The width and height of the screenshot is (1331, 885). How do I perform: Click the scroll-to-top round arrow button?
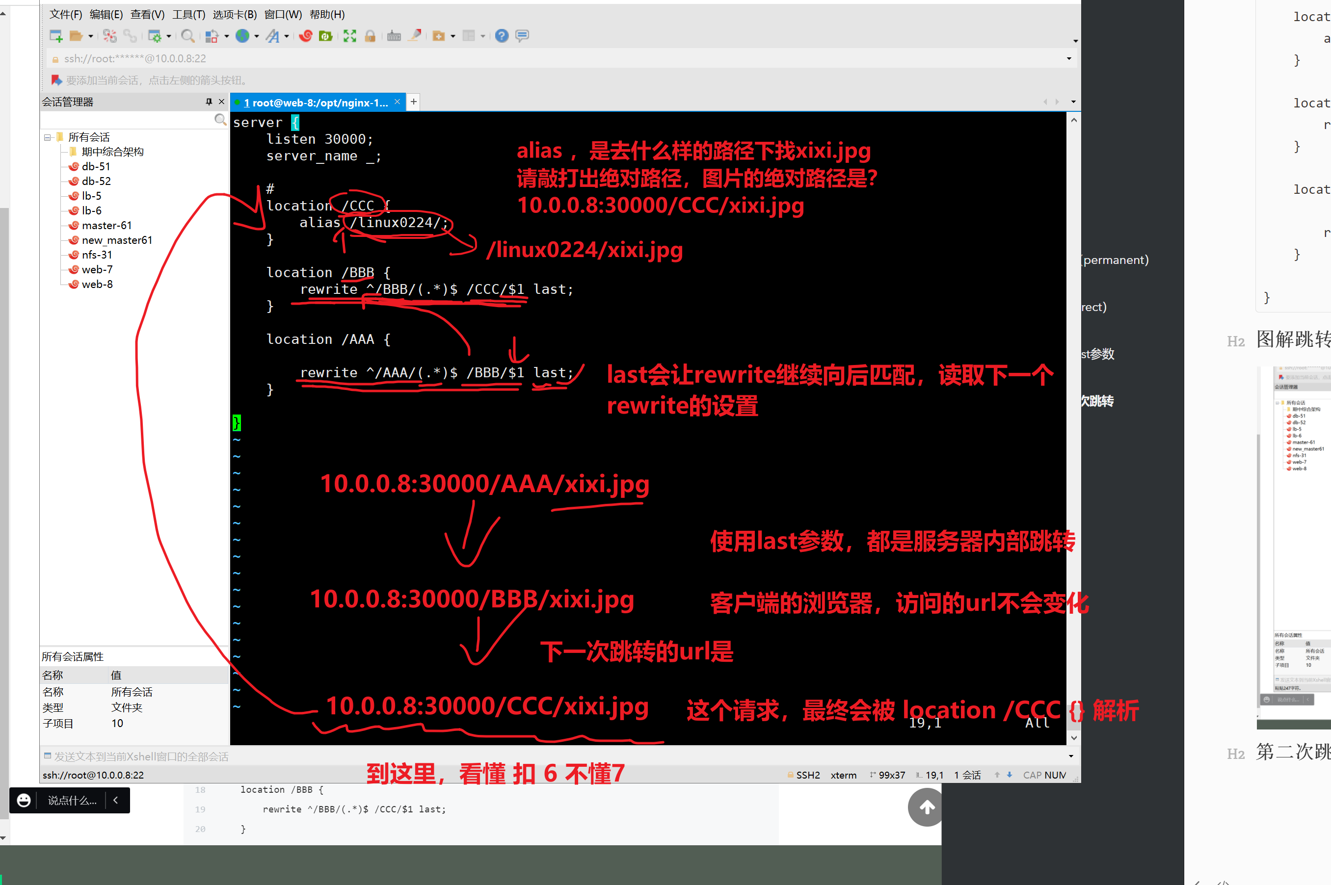click(926, 807)
